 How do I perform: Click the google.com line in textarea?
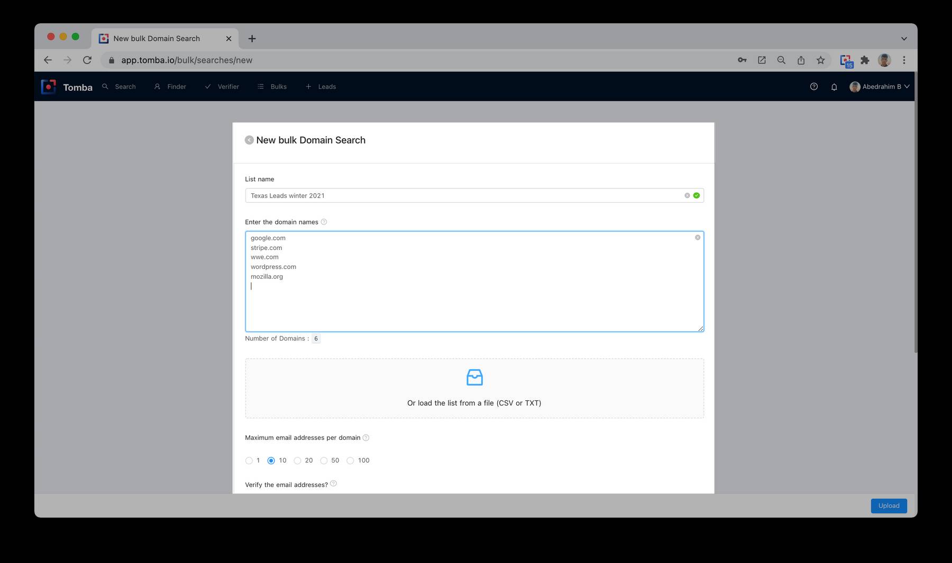(x=268, y=238)
